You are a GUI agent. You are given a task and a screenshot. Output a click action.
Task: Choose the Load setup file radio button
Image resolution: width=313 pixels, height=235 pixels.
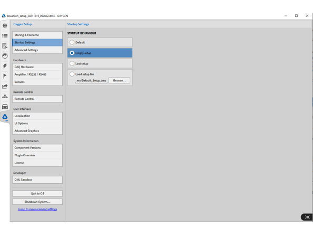coord(72,74)
